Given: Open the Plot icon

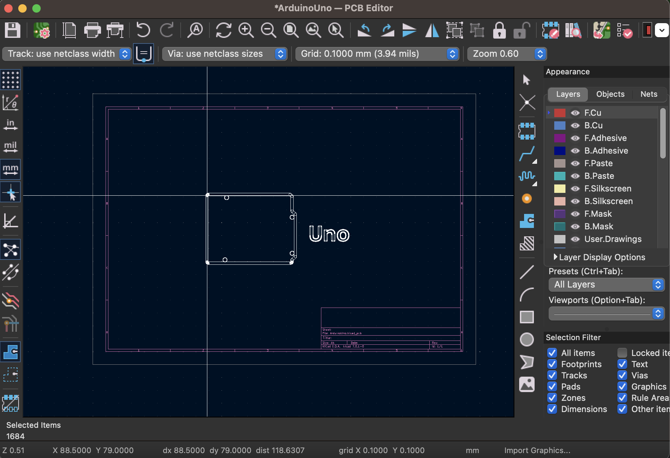Looking at the screenshot, I should click(115, 30).
